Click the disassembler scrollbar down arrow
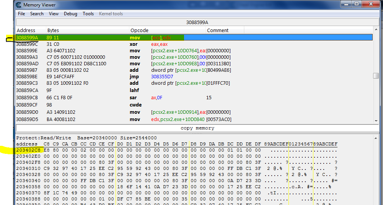Screen dimensions: 383x205 coord(376,120)
